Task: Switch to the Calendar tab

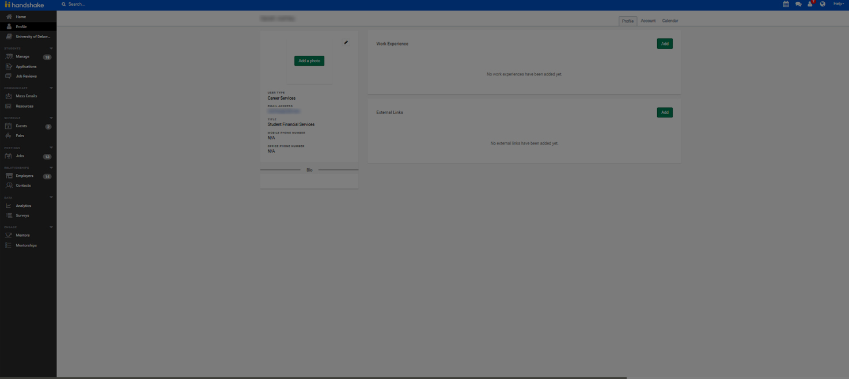Action: [x=670, y=21]
